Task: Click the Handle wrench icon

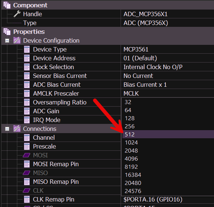Action: (17, 14)
